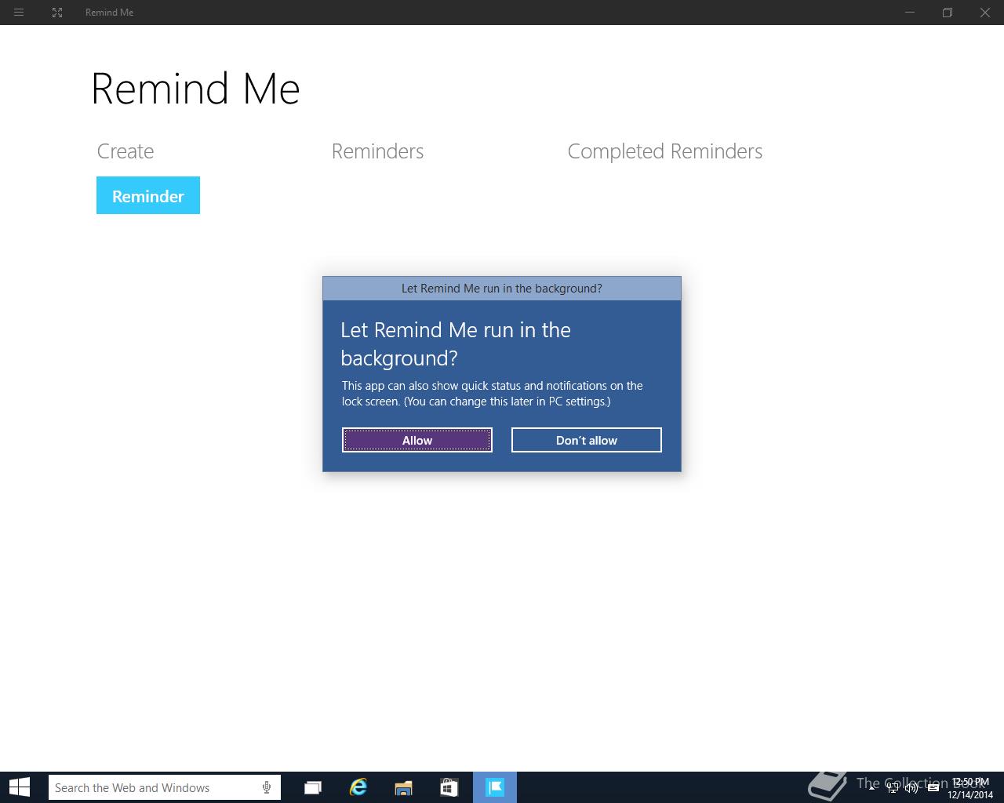Show hidden system tray icons
Viewport: 1004px width, 803px height.
(x=871, y=788)
